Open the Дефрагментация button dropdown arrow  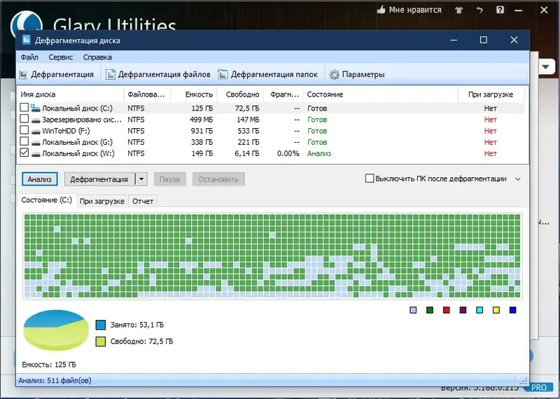coord(141,179)
